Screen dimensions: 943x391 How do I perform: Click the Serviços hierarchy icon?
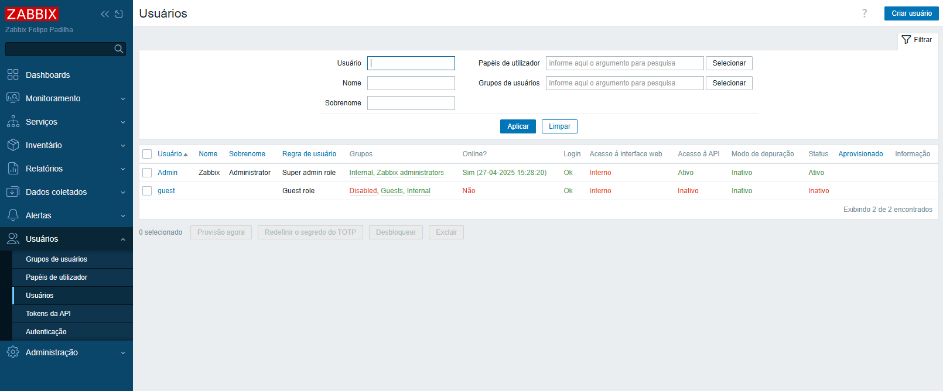[13, 122]
